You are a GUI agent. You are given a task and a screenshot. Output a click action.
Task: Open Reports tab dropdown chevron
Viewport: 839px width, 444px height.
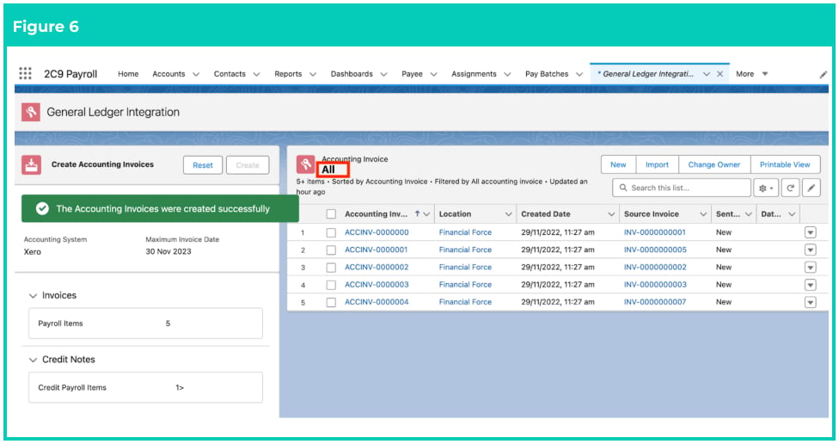(313, 75)
